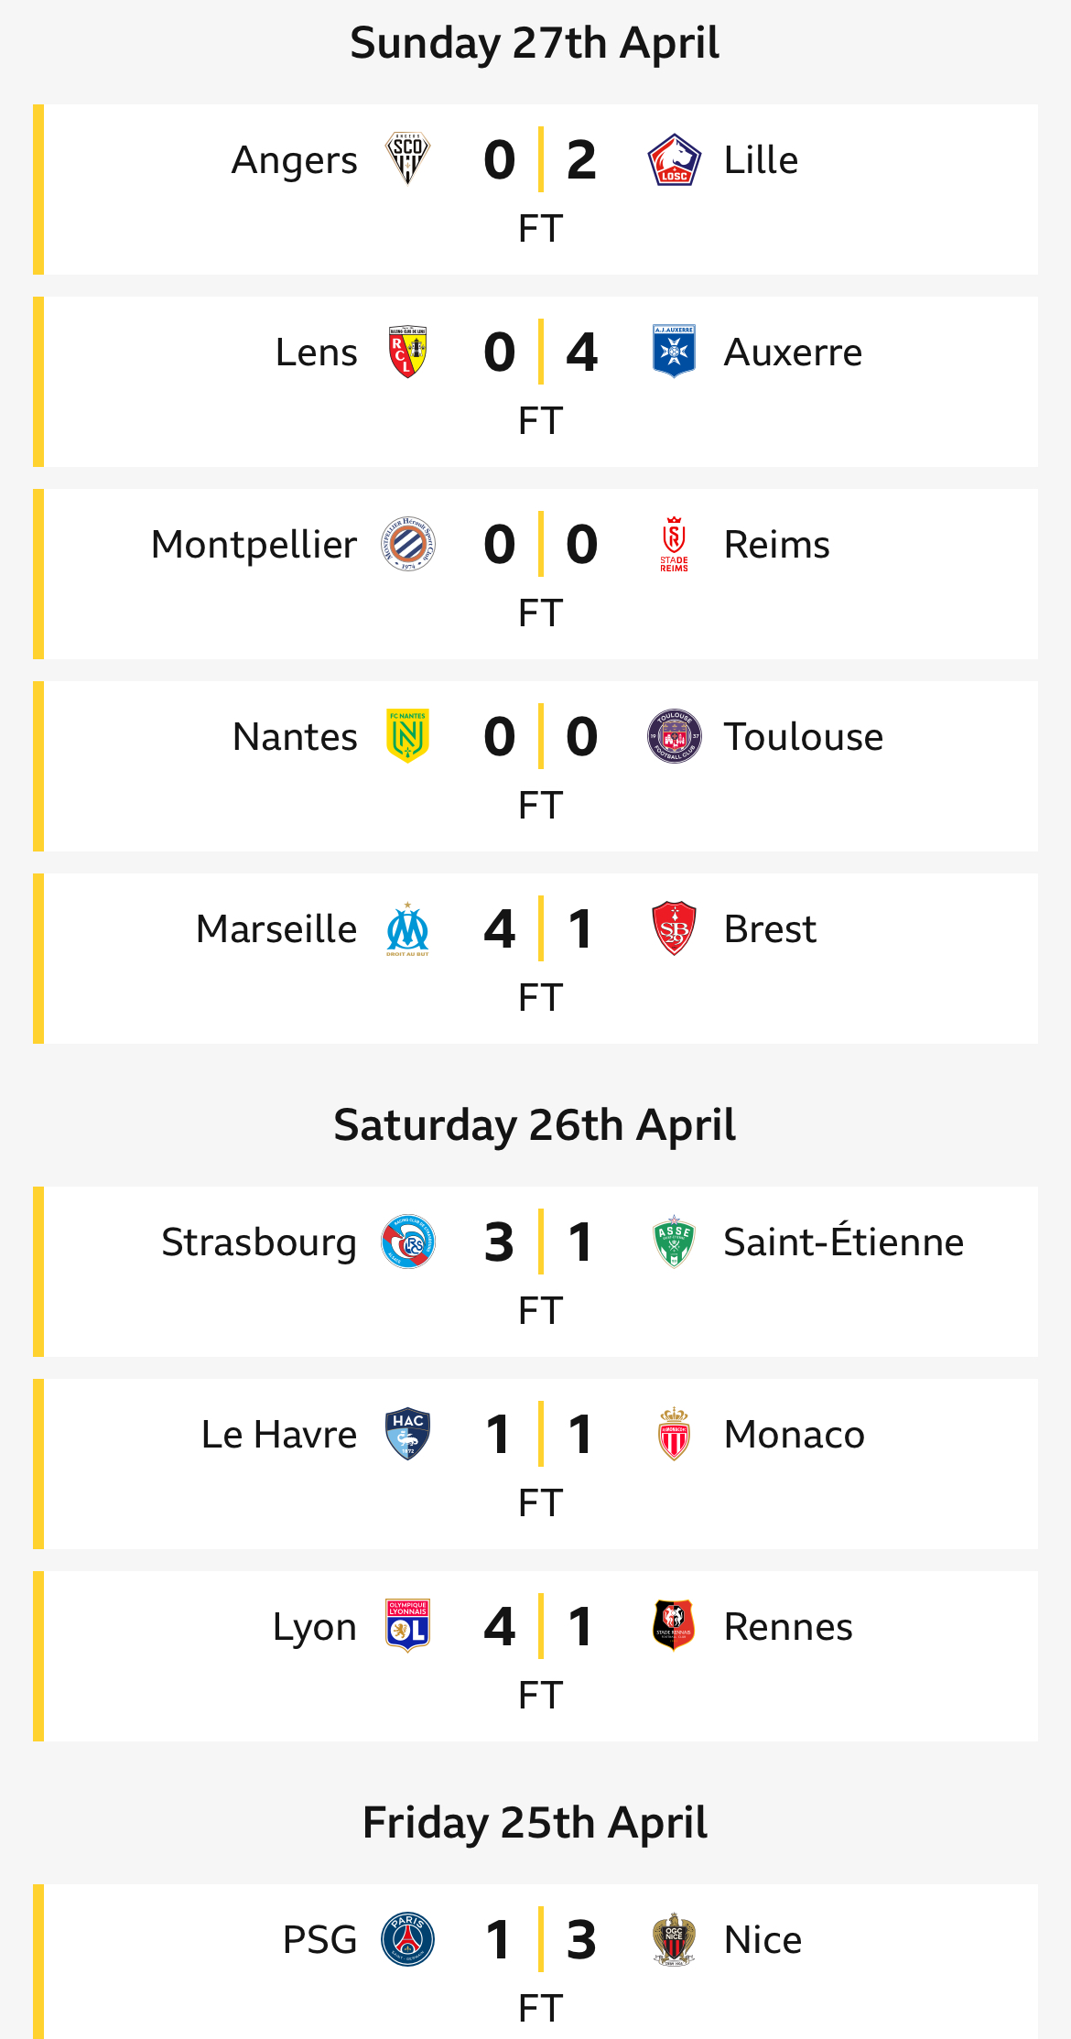Image resolution: width=1071 pixels, height=2039 pixels.
Task: Click the Stade Reims logo
Action: tap(675, 544)
